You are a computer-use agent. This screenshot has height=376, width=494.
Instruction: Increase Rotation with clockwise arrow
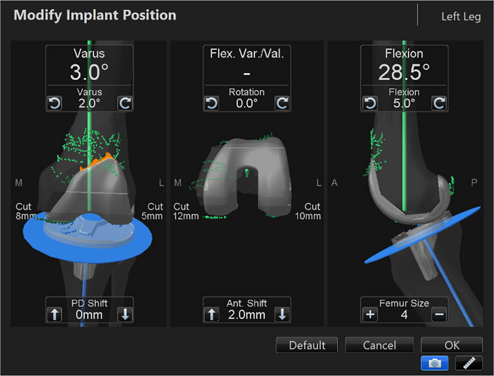click(282, 103)
